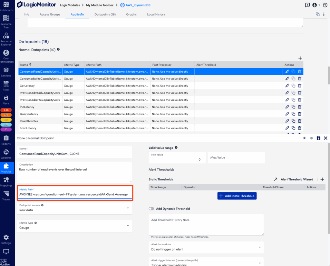The image size is (330, 266).
Task: Click the Max Value field
Action: click(x=236, y=158)
